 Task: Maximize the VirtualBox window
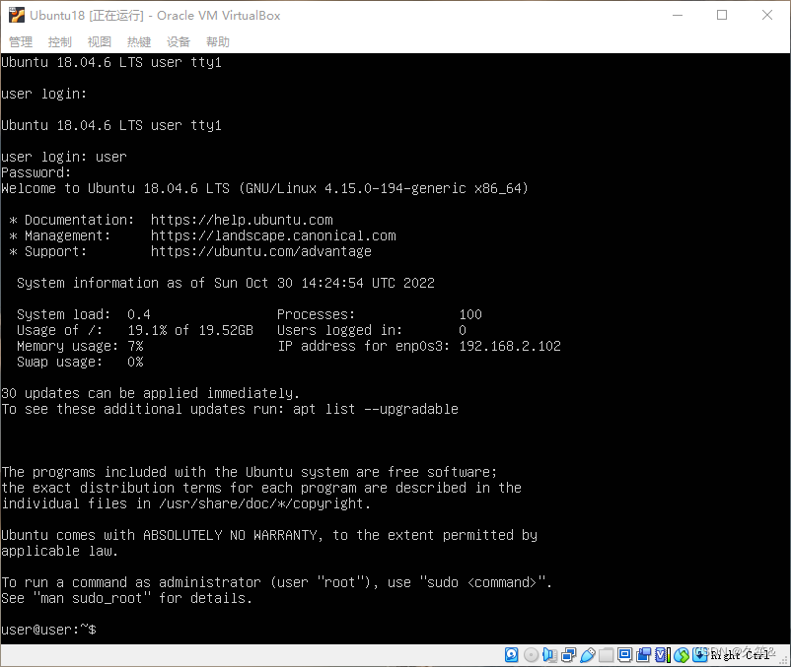(722, 15)
